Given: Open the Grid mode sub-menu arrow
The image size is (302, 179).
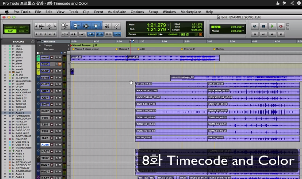Looking at the screenshot, I should click(27, 31).
